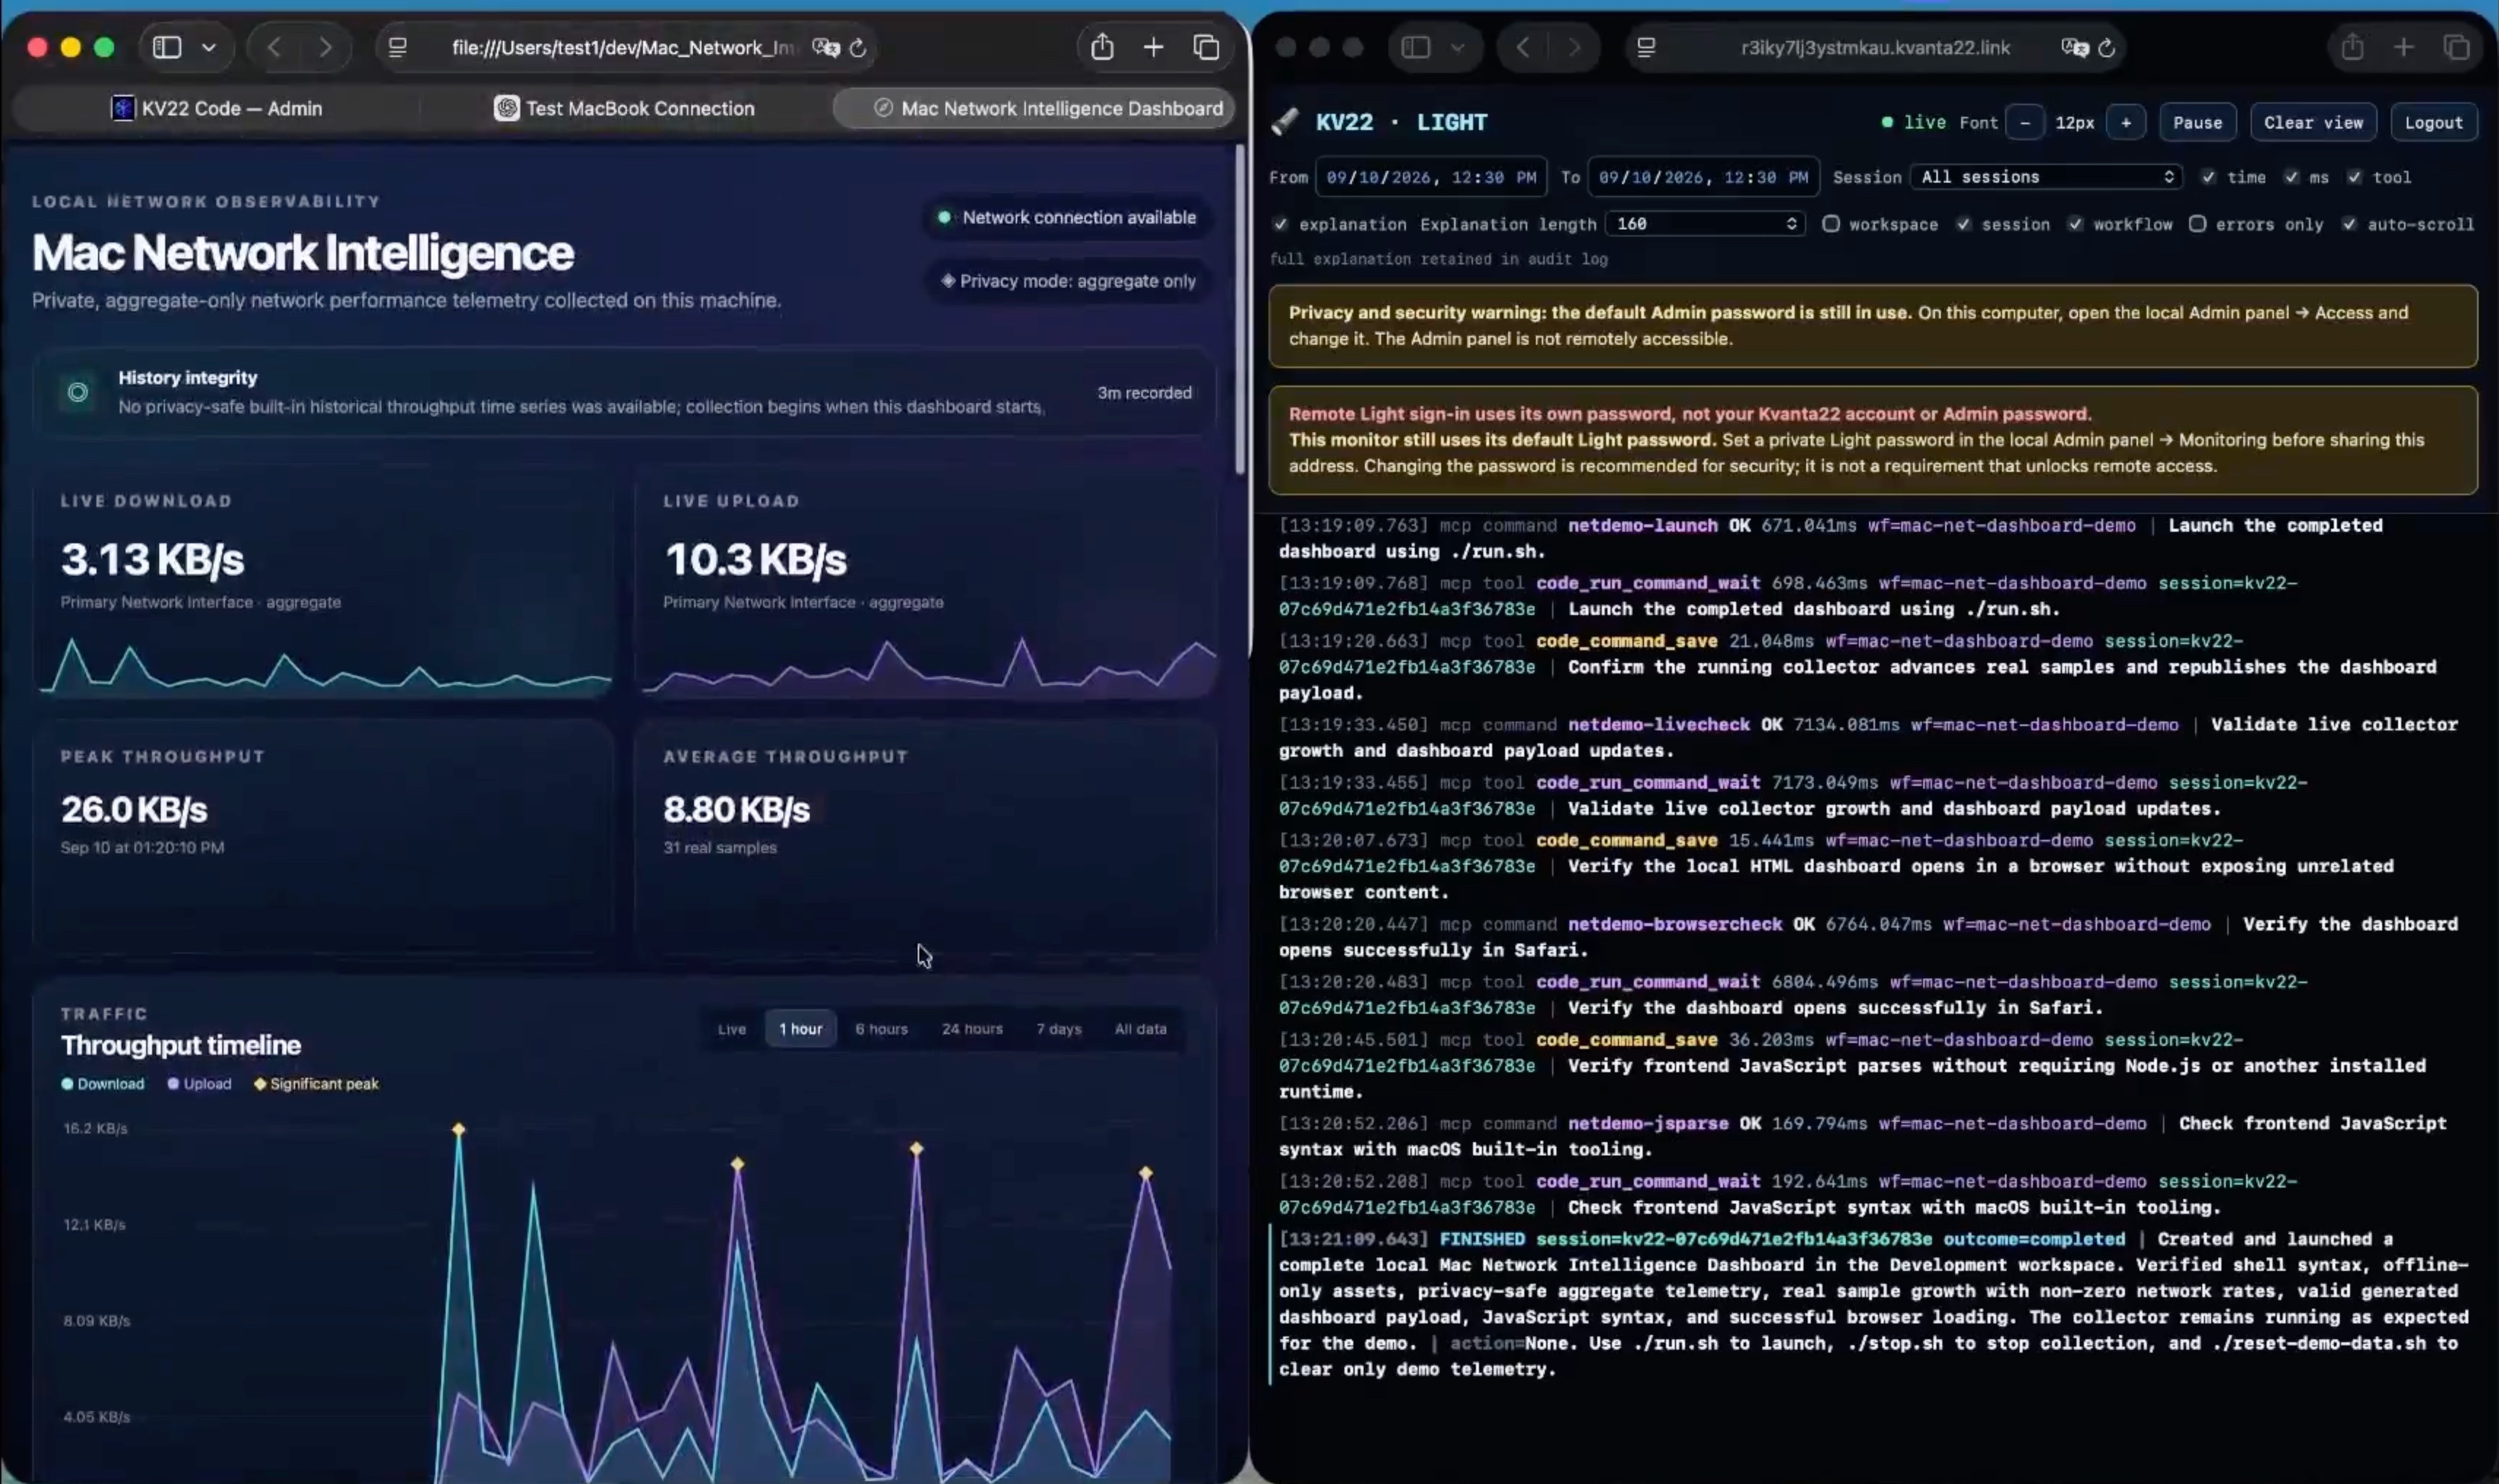Screen dimensions: 2499x1484
Task: Add a new tab in the KV22 Light window
Action: click(x=2403, y=47)
